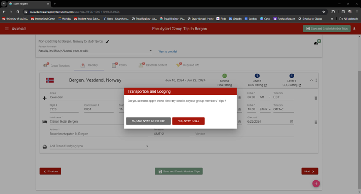
Task: Click the EDT timezone field
Action: click(283, 97)
